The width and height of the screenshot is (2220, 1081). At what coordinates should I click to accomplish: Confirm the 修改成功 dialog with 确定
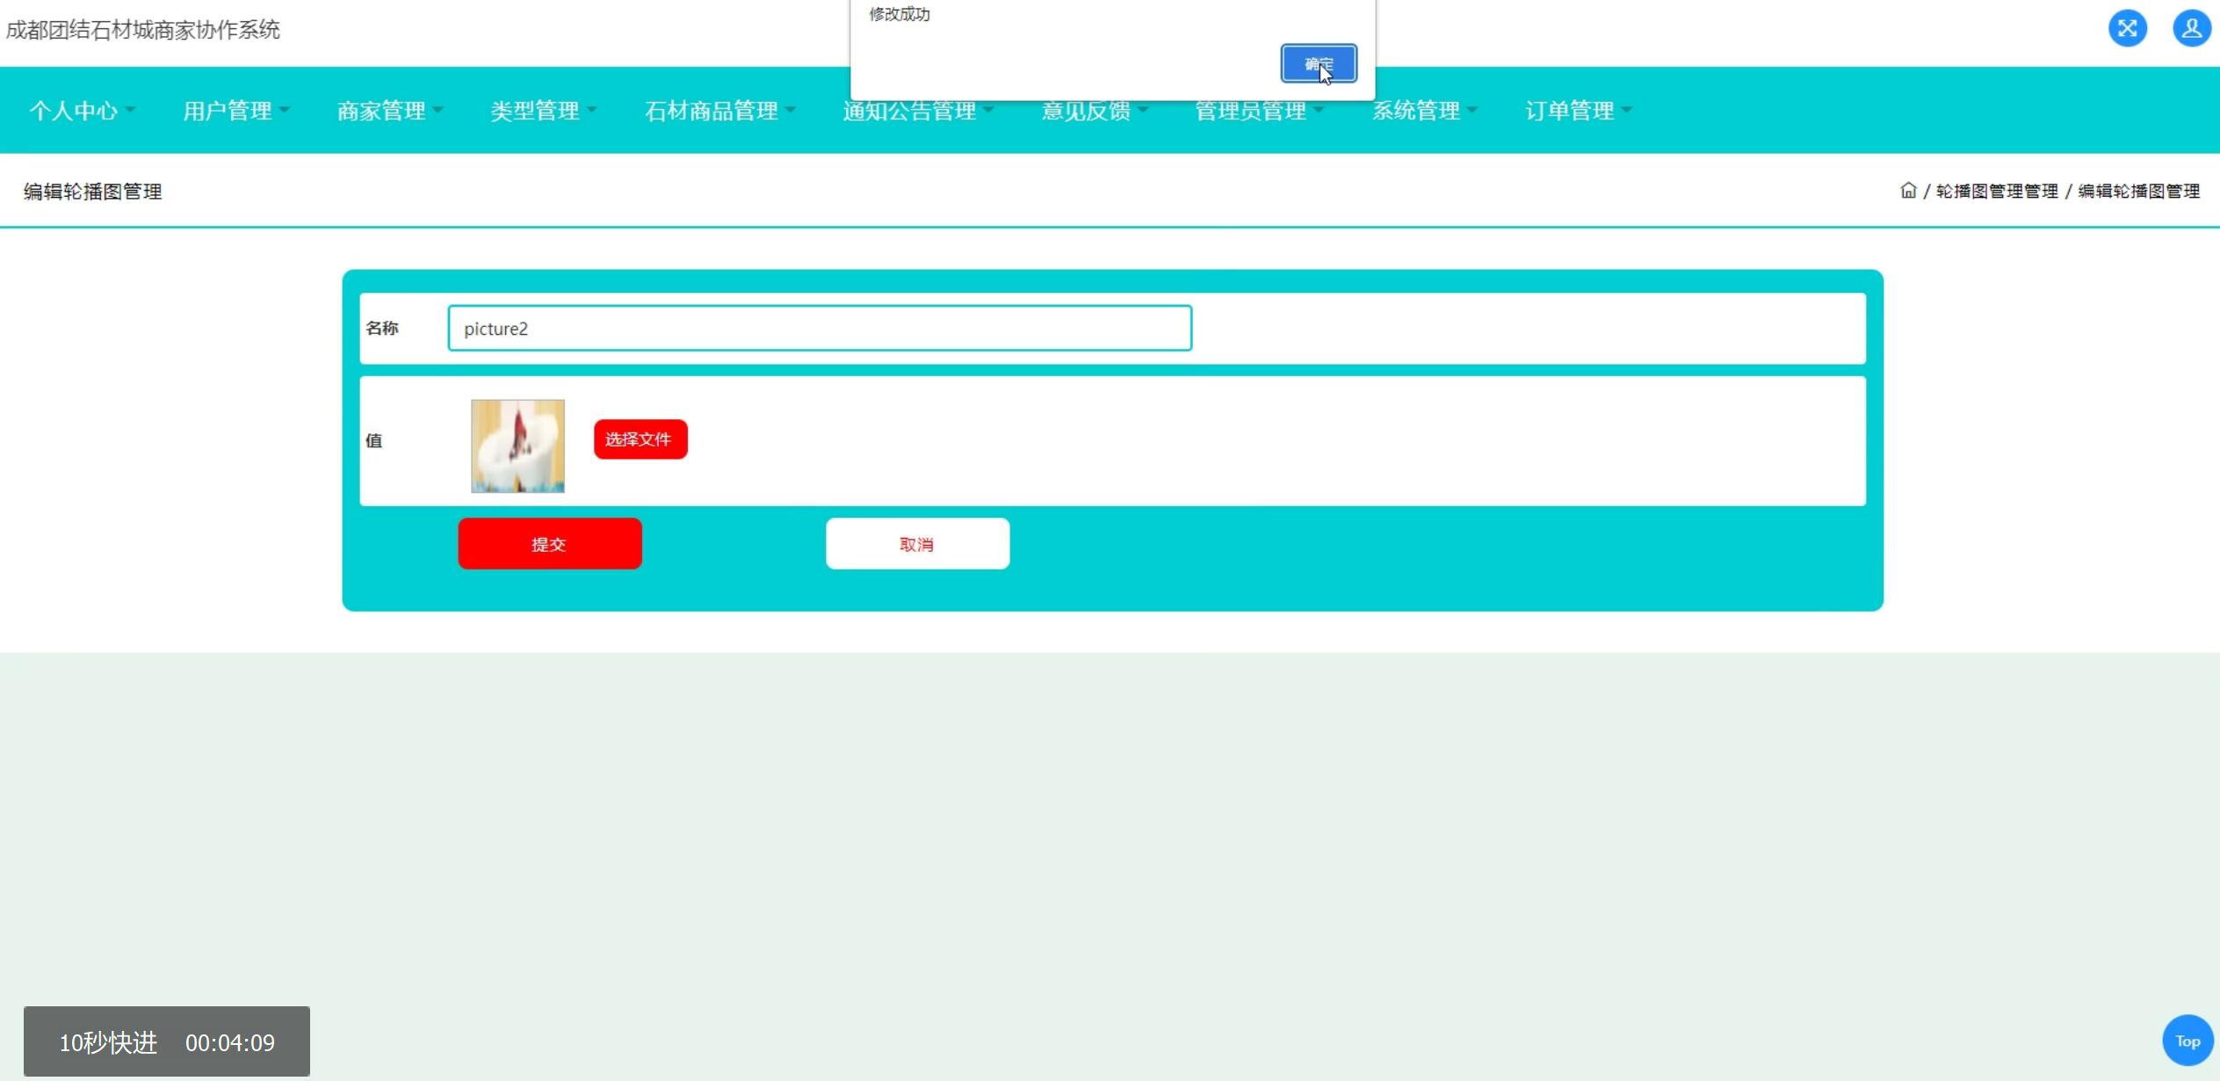point(1318,64)
